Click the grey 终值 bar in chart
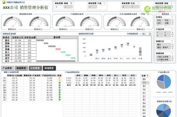The width and height of the screenshot is (177, 117). 140,51
